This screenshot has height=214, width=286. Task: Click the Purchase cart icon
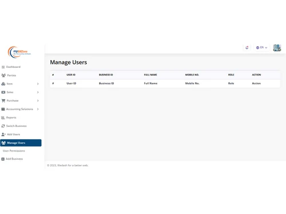[x=3, y=100]
